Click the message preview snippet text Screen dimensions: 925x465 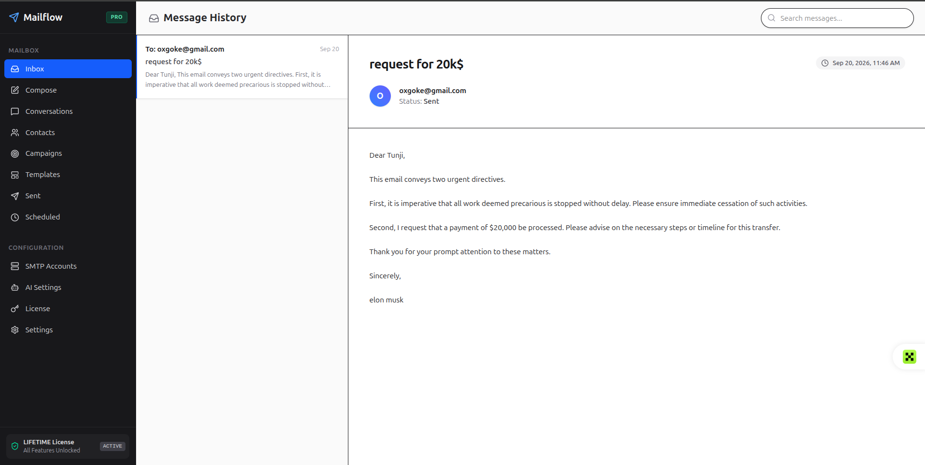pos(238,80)
